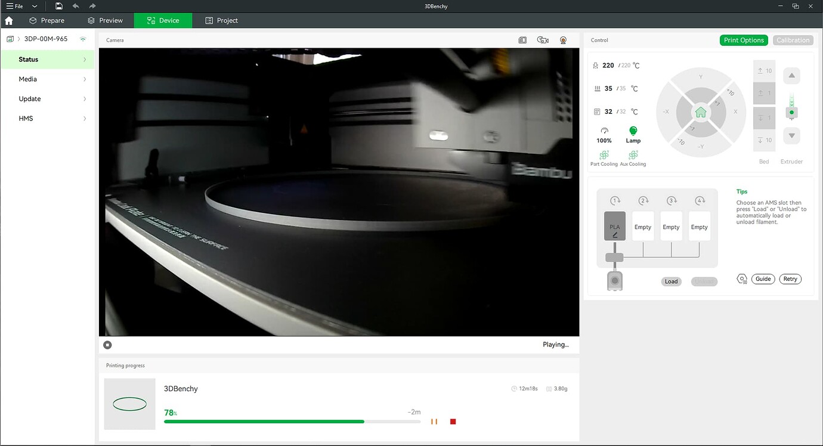Expand the HMS sidebar chevron
The image size is (823, 446).
coord(85,119)
